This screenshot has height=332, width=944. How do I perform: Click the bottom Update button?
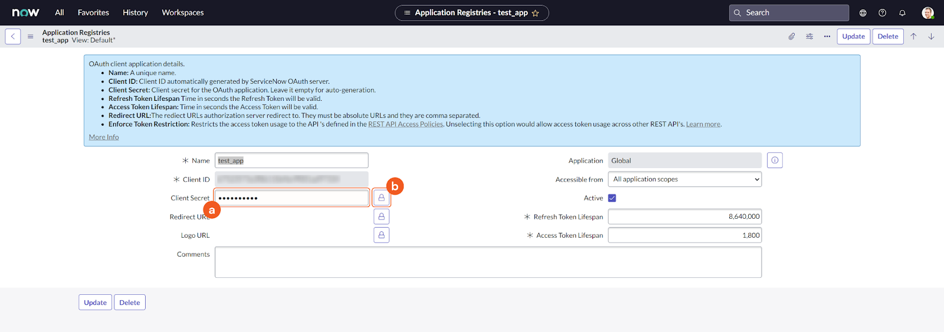(95, 303)
